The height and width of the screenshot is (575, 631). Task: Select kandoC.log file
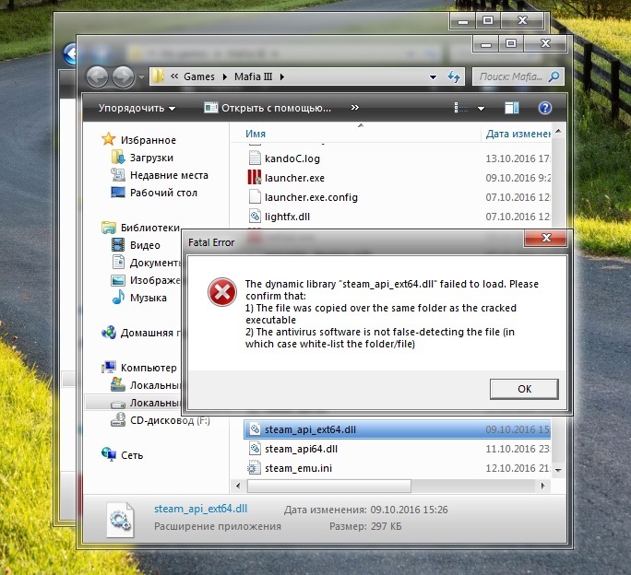pos(292,158)
